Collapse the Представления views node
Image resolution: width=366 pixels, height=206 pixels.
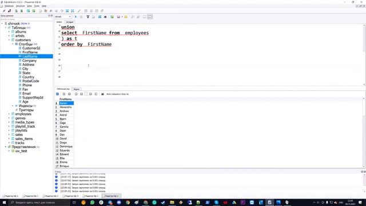6,147
